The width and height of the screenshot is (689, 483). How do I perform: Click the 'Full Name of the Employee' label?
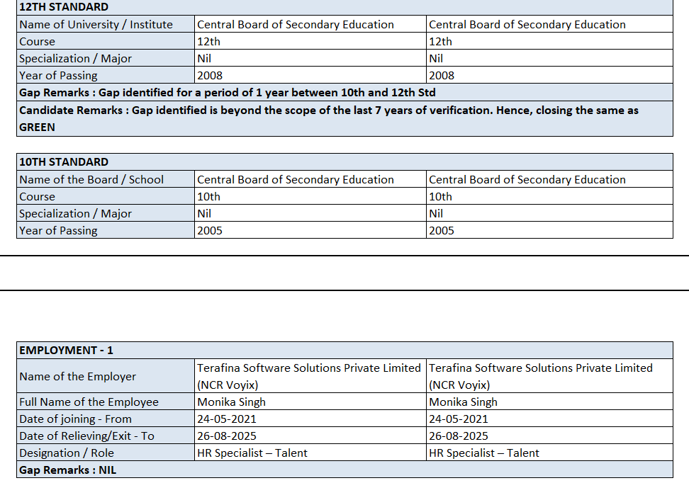click(89, 402)
